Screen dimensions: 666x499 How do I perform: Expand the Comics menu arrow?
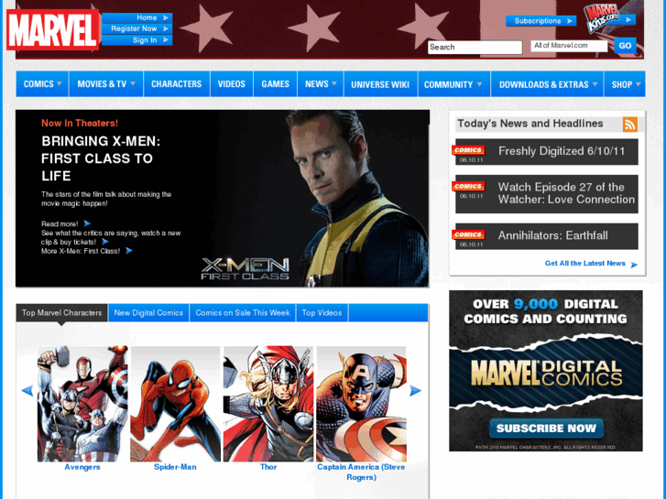coord(60,83)
